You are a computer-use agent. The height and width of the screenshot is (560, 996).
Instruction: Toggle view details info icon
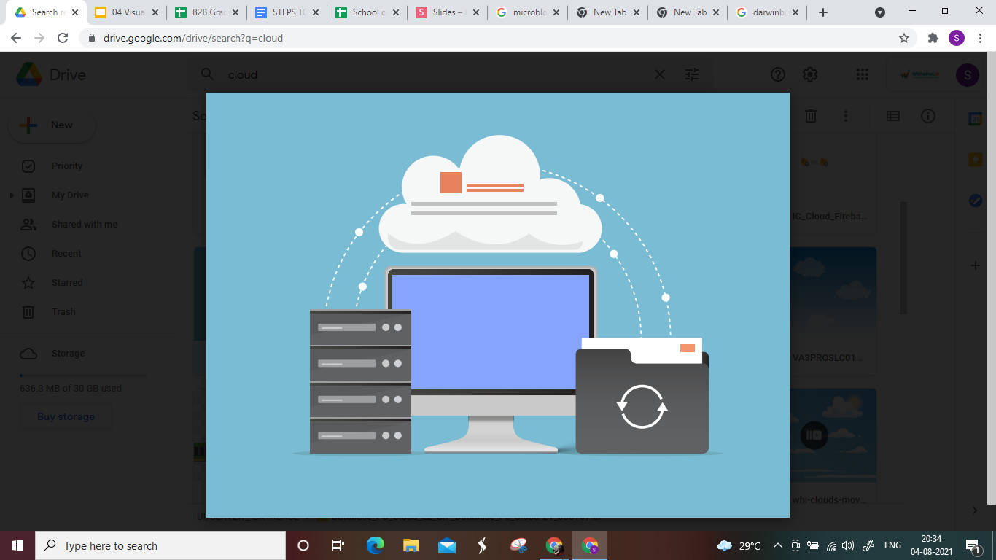coord(928,116)
